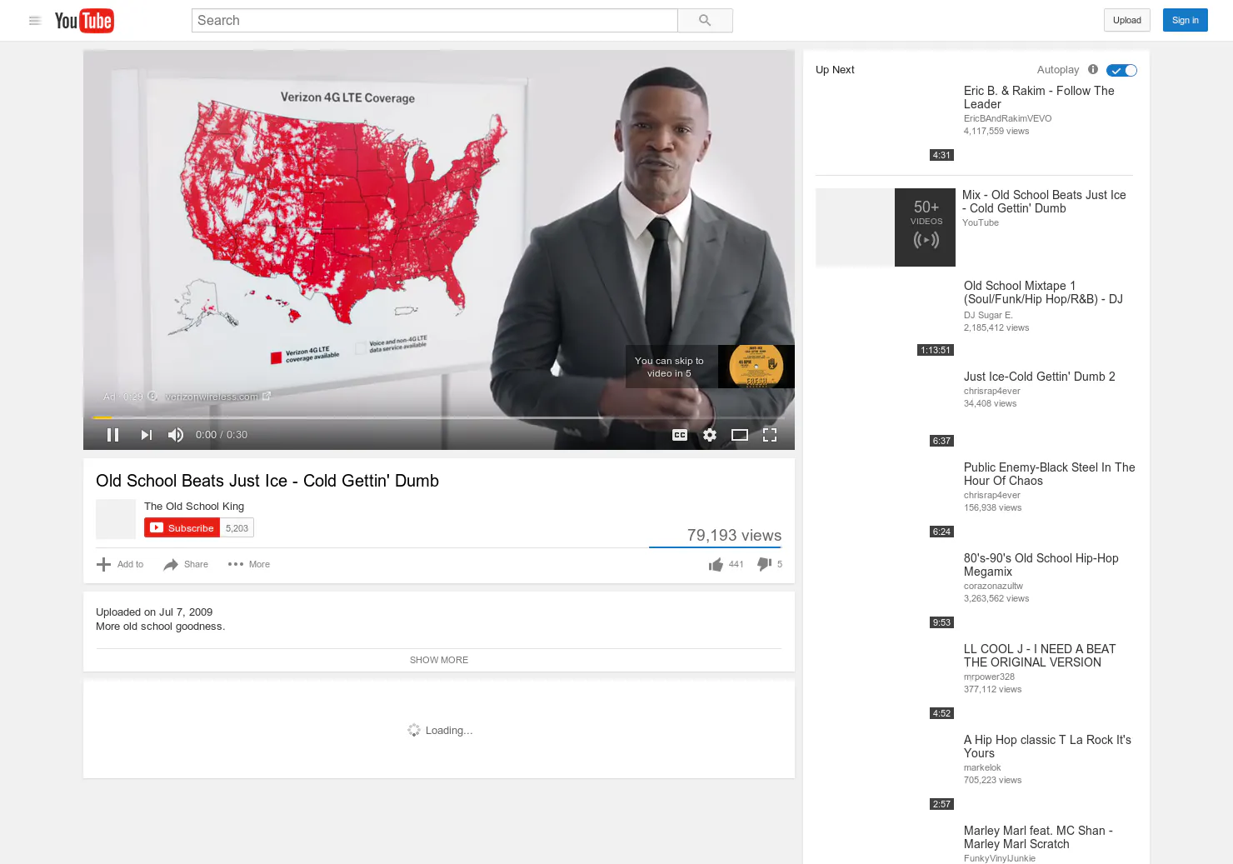Open the 50+ videos mix playlist
Image resolution: width=1233 pixels, height=864 pixels.
[x=886, y=227]
